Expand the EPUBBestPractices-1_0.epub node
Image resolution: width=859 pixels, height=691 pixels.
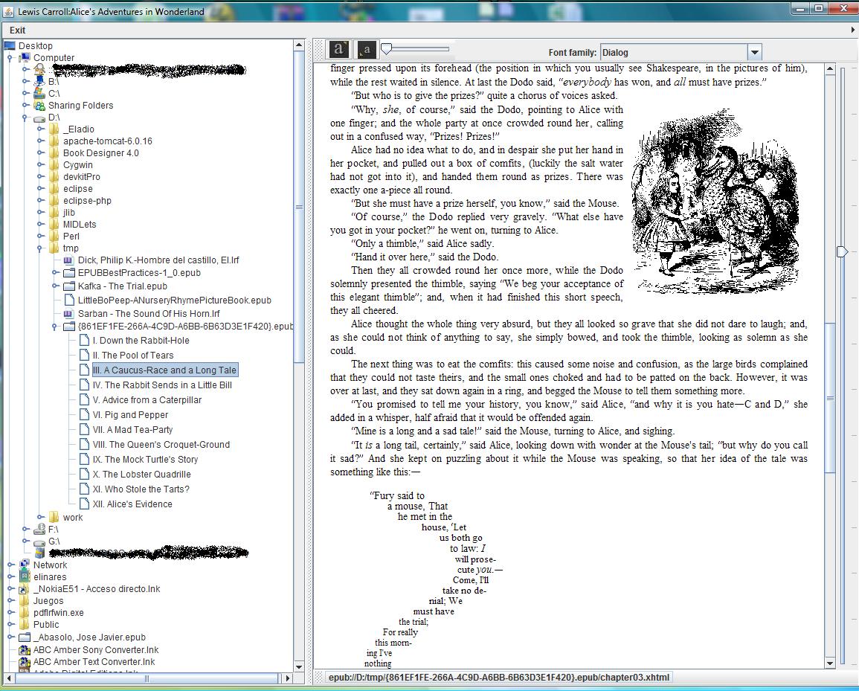click(x=55, y=272)
